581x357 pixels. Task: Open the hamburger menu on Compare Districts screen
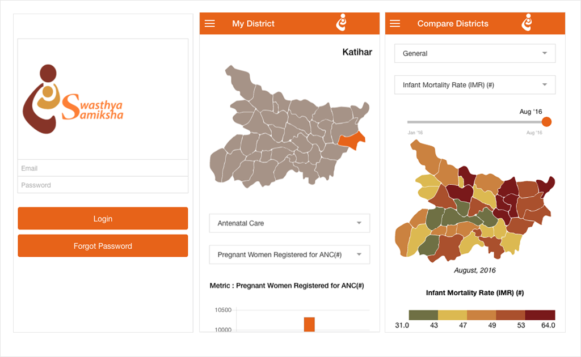[x=395, y=23]
